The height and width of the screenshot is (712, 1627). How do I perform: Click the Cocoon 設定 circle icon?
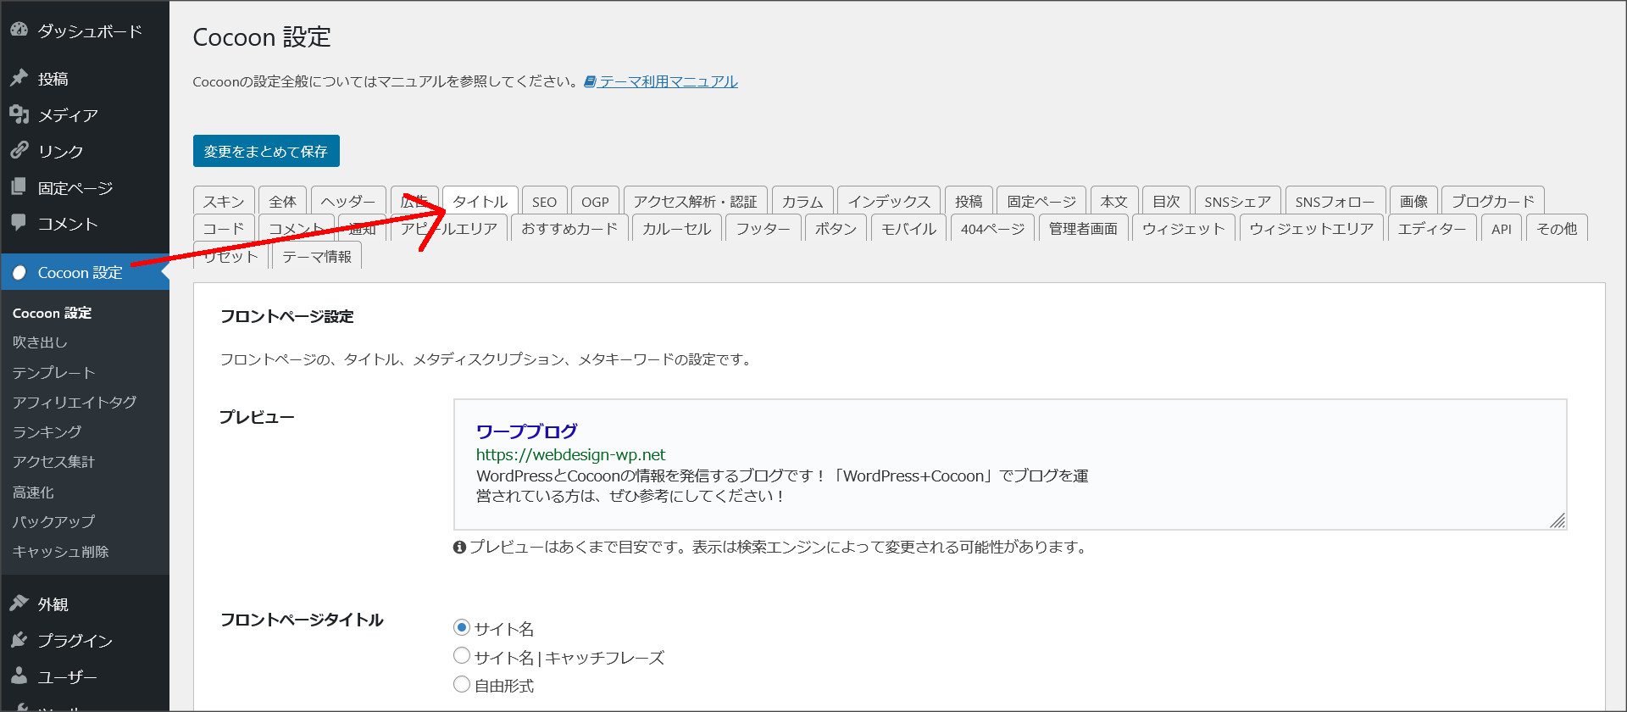pos(19,273)
